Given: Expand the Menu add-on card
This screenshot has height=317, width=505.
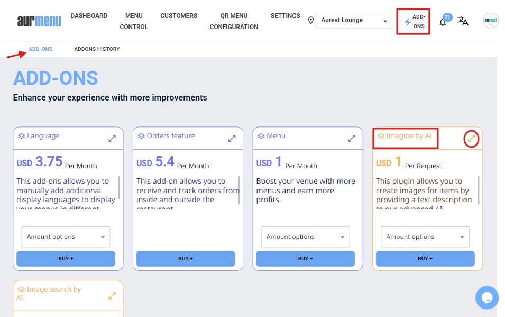Looking at the screenshot, I should pos(352,138).
